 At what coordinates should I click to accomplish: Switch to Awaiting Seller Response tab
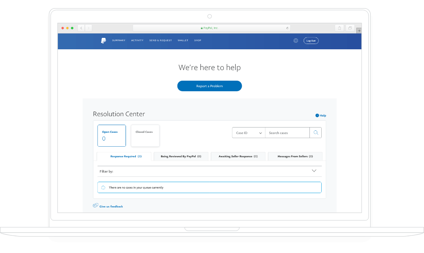tap(238, 156)
